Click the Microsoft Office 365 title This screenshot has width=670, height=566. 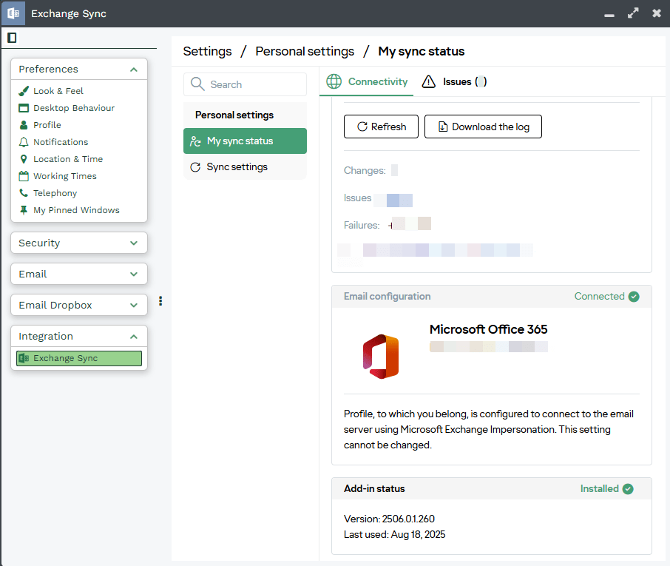point(488,329)
